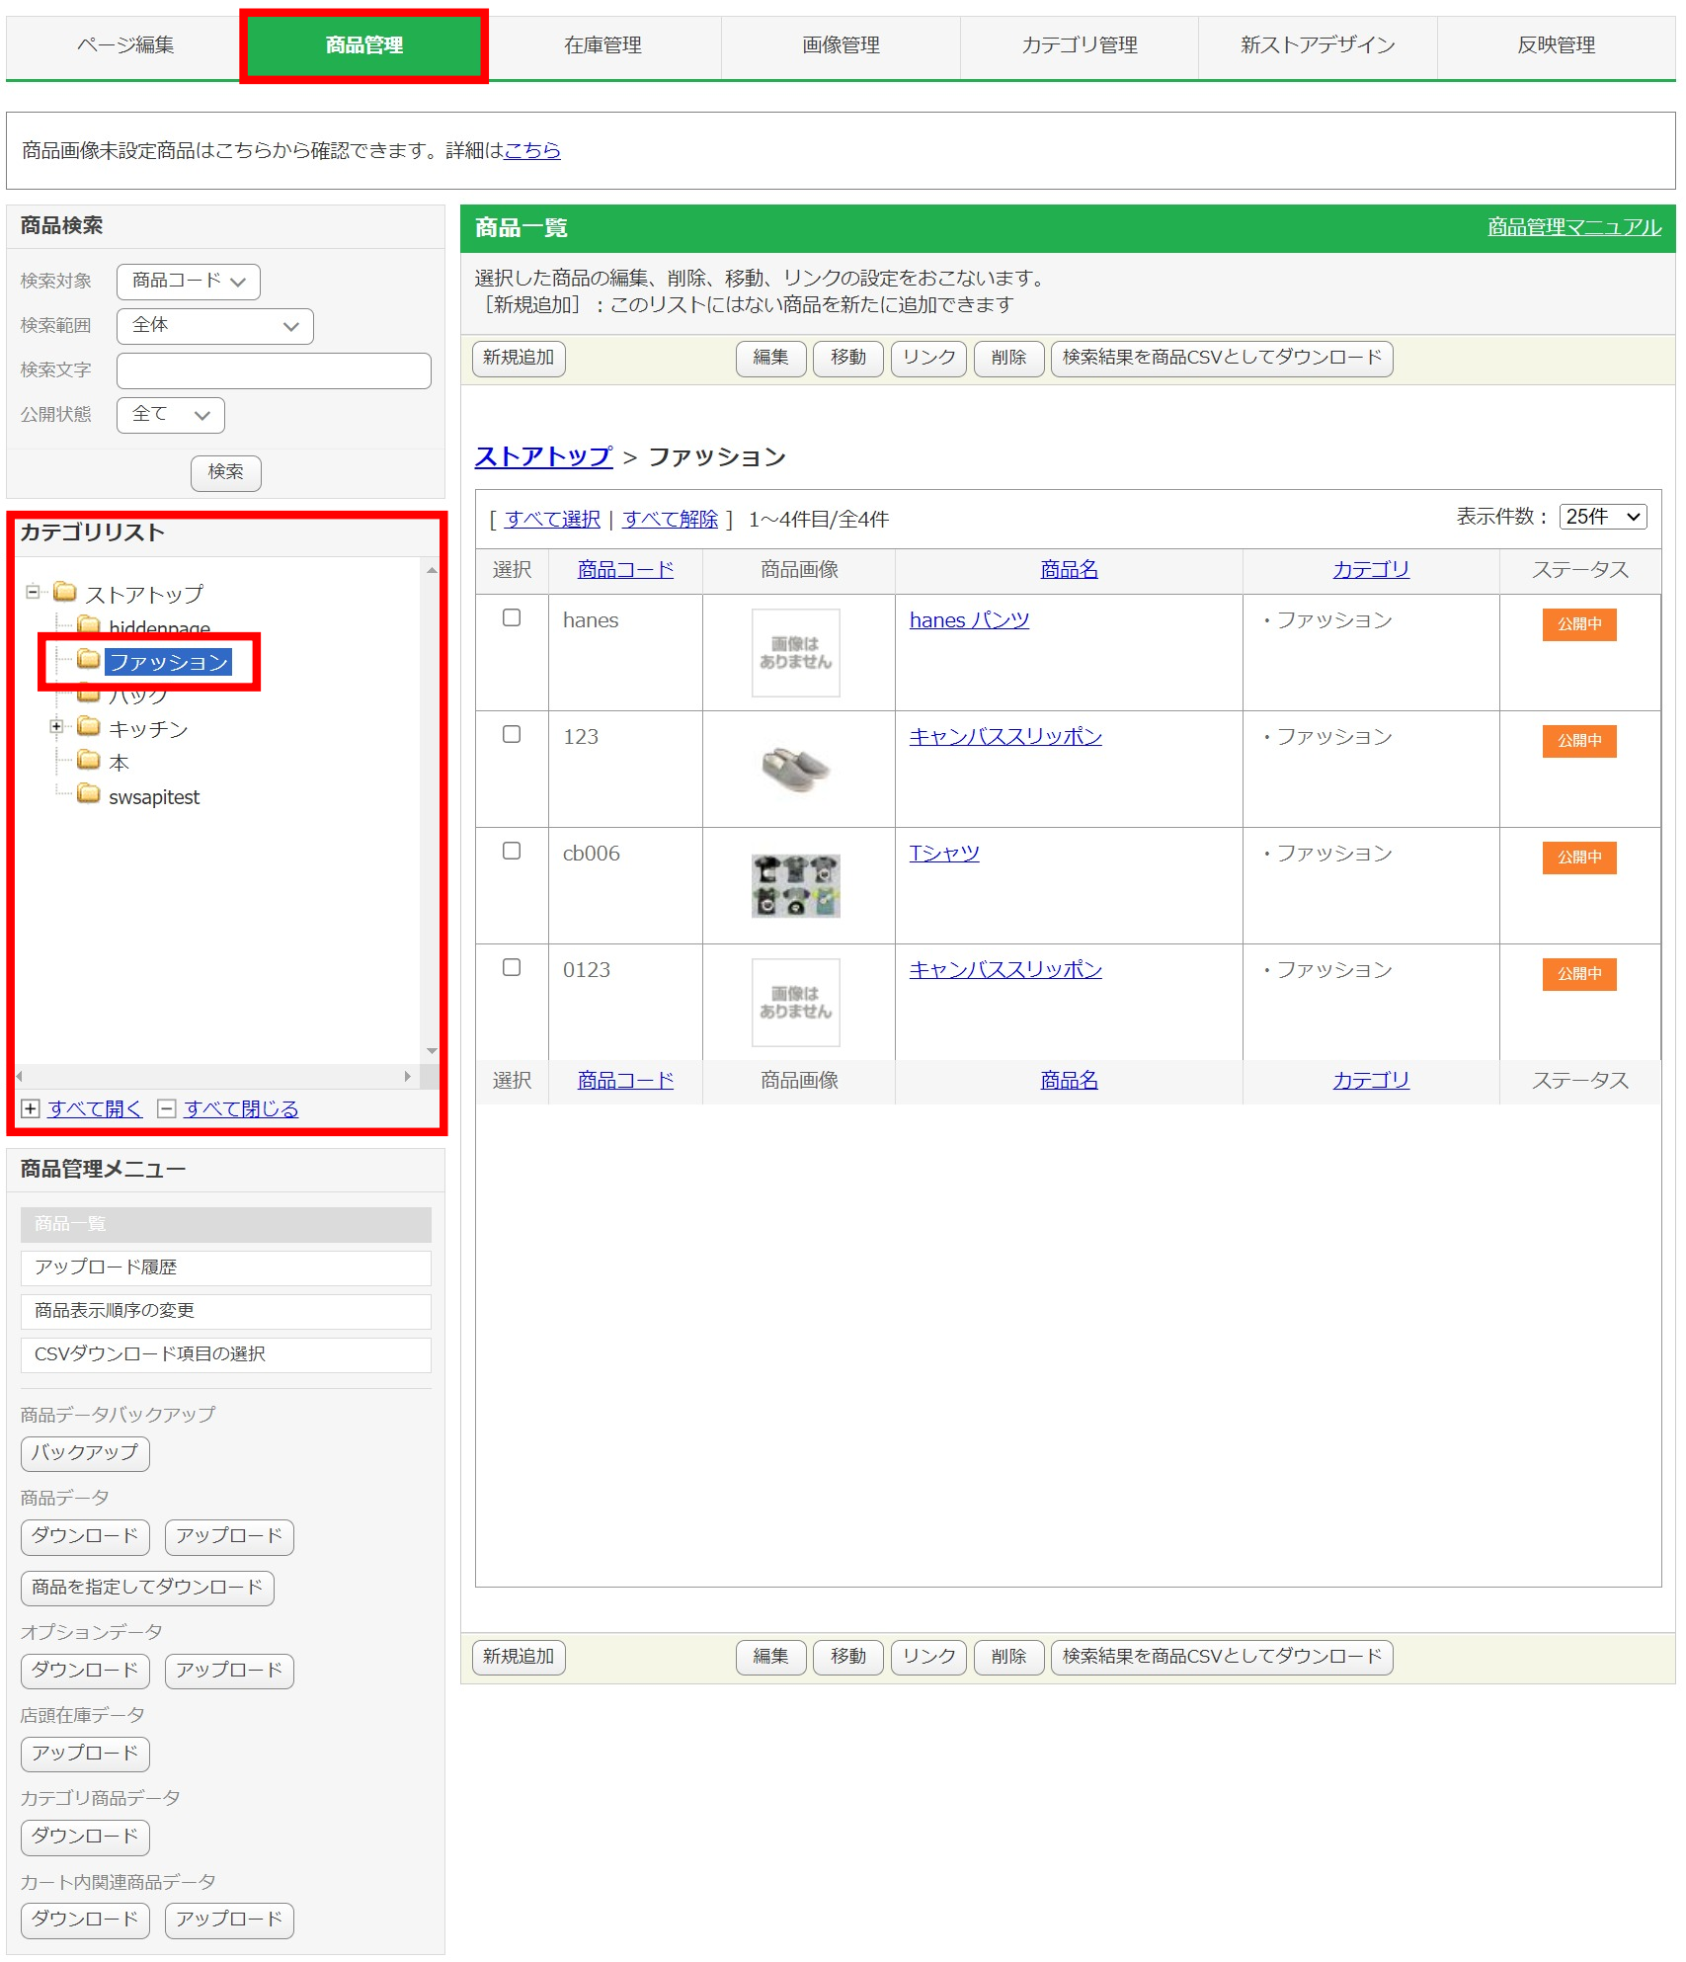The width and height of the screenshot is (1686, 1962).
Task: Click the top リンク button
Action: pos(928,359)
